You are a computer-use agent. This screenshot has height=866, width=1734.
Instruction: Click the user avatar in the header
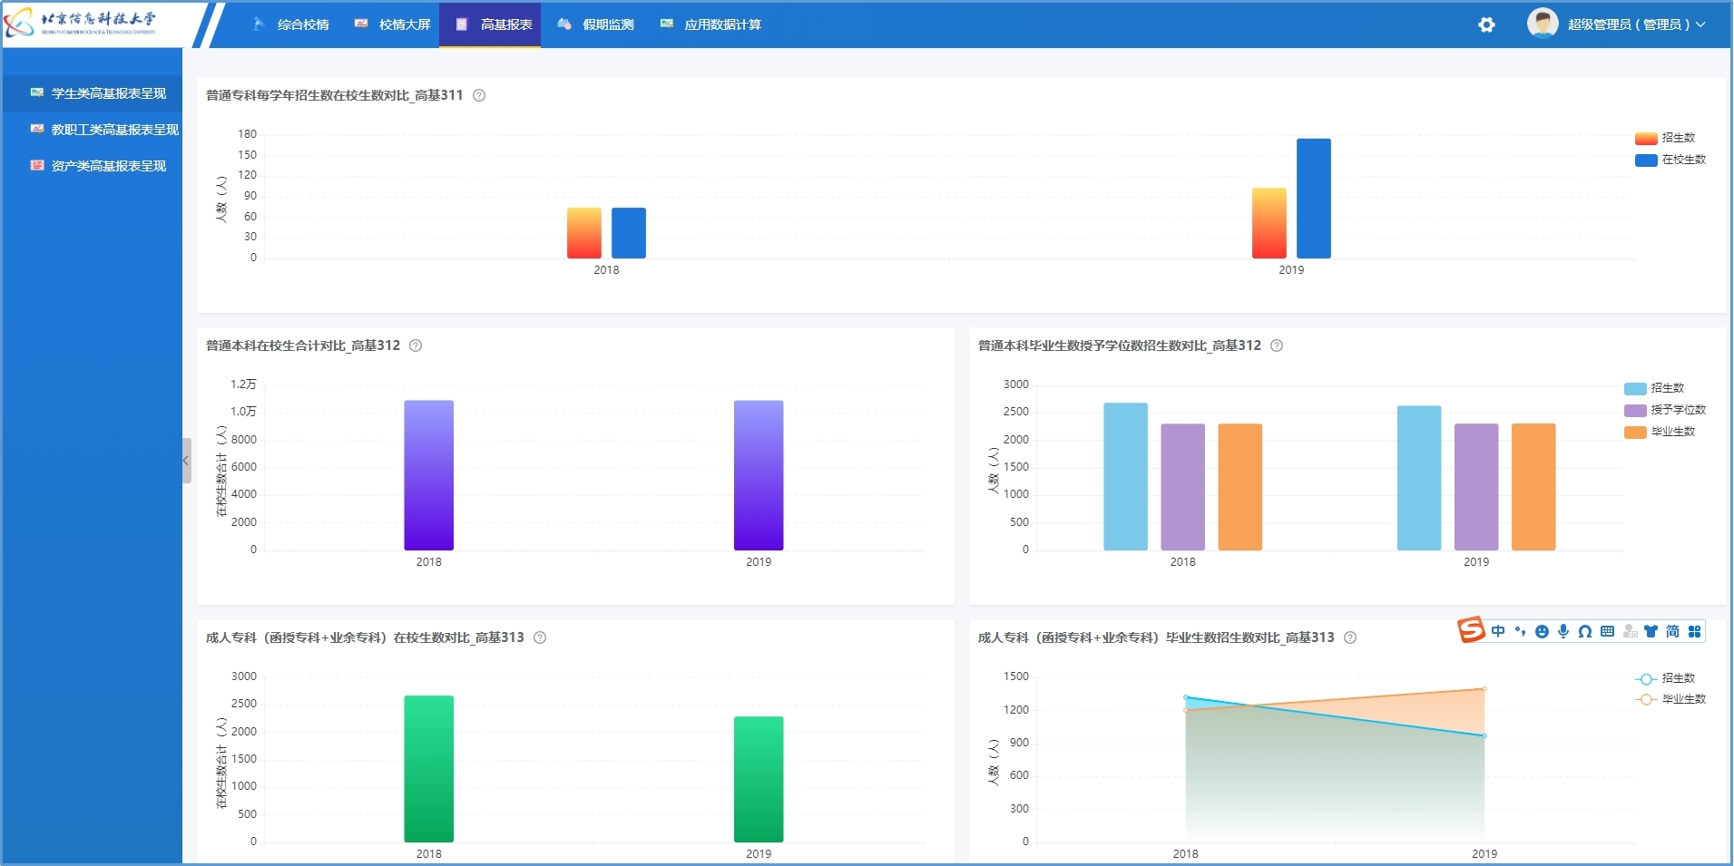click(1543, 24)
